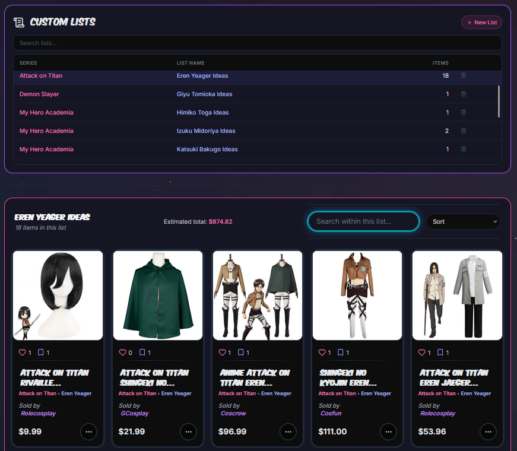This screenshot has height=451, width=517.
Task: Select the Himiko Toga Ideas list name
Action: pyautogui.click(x=203, y=112)
